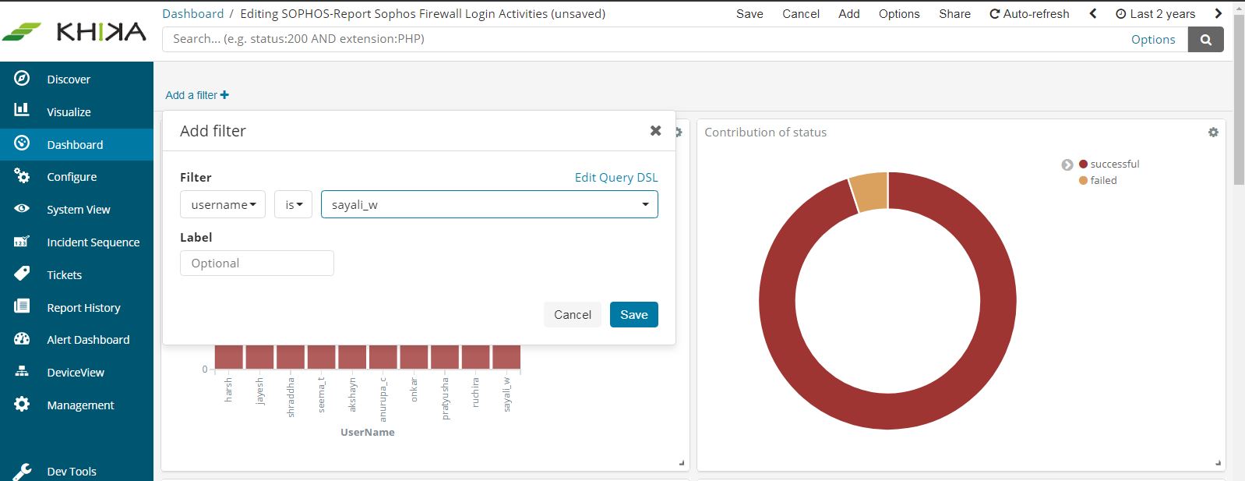The width and height of the screenshot is (1245, 481).
Task: Click Save in the top toolbar
Action: pyautogui.click(x=749, y=13)
